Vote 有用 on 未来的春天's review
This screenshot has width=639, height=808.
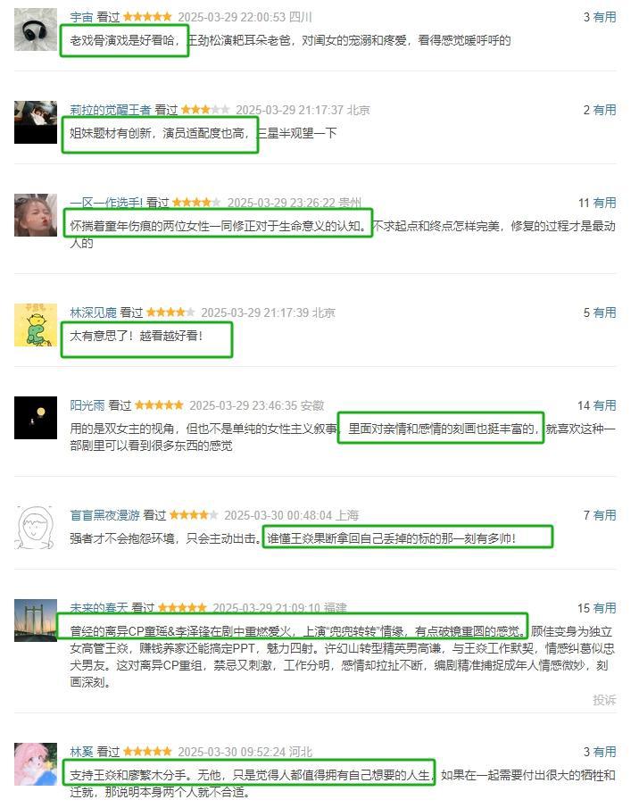[x=604, y=607]
